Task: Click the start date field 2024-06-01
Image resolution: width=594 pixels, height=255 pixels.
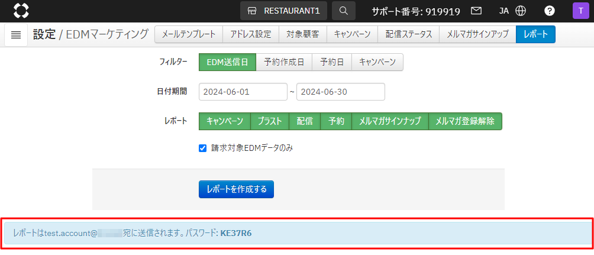Action: coord(243,92)
